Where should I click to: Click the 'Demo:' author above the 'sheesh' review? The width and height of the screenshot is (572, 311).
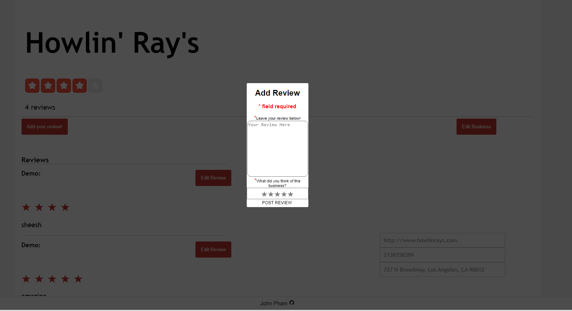pos(31,173)
